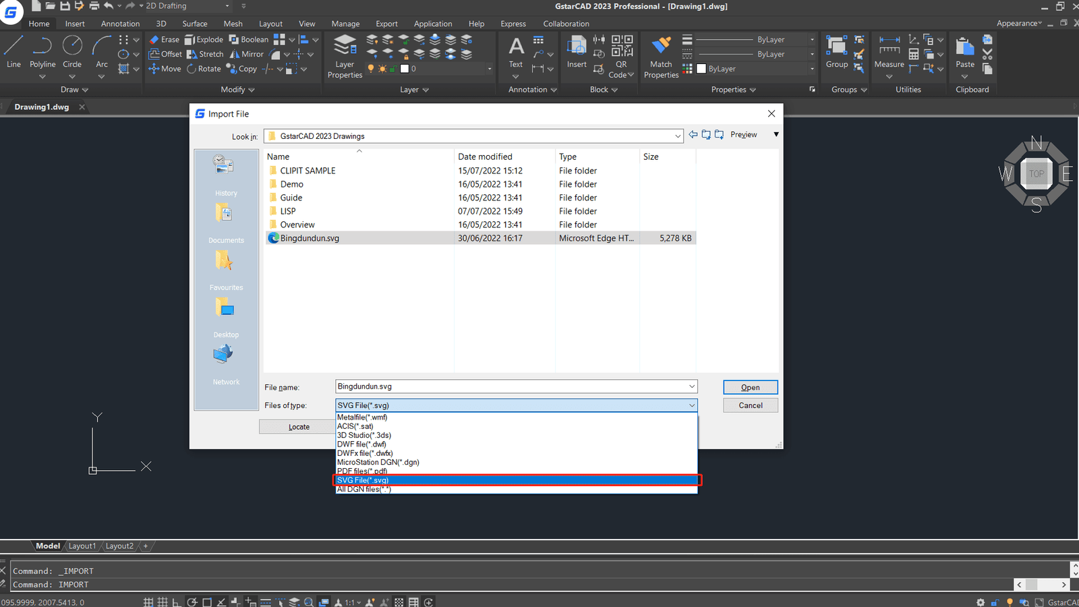
Task: Switch to Model space tab
Action: pyautogui.click(x=48, y=546)
